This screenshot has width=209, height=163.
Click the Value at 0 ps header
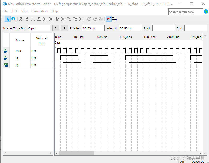(42, 40)
